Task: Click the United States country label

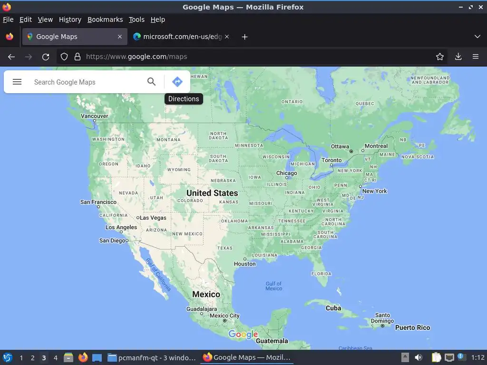Action: coord(212,193)
